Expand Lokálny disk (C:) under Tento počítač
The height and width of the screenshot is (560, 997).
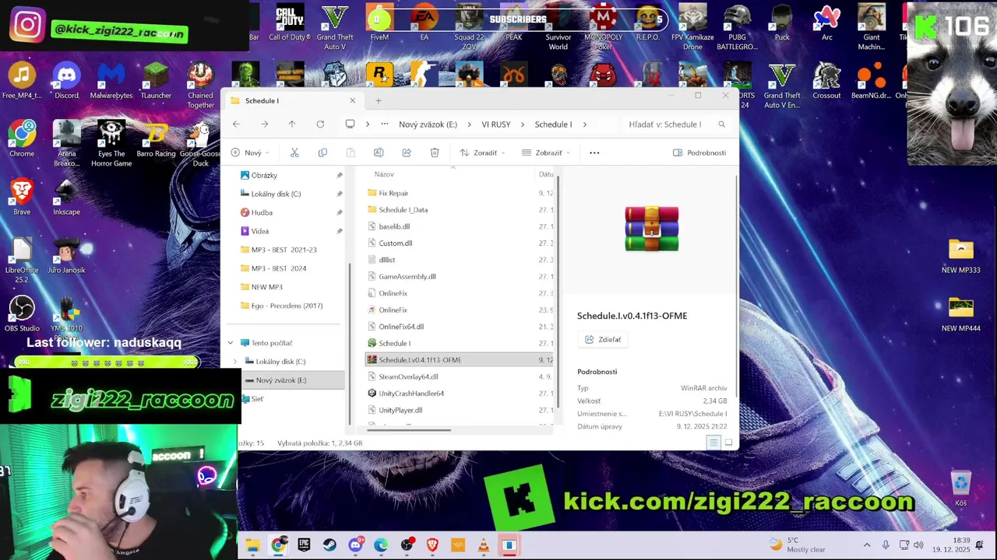[235, 362]
